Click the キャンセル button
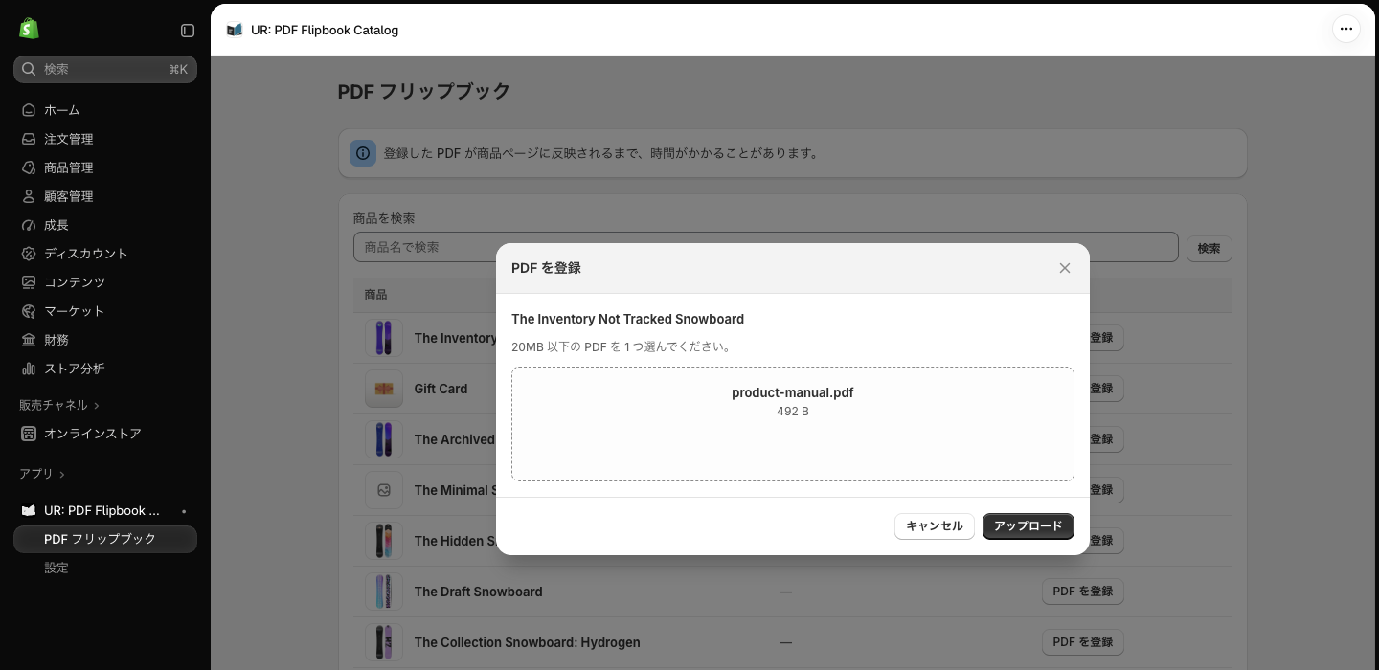Image resolution: width=1379 pixels, height=670 pixels. tap(935, 526)
